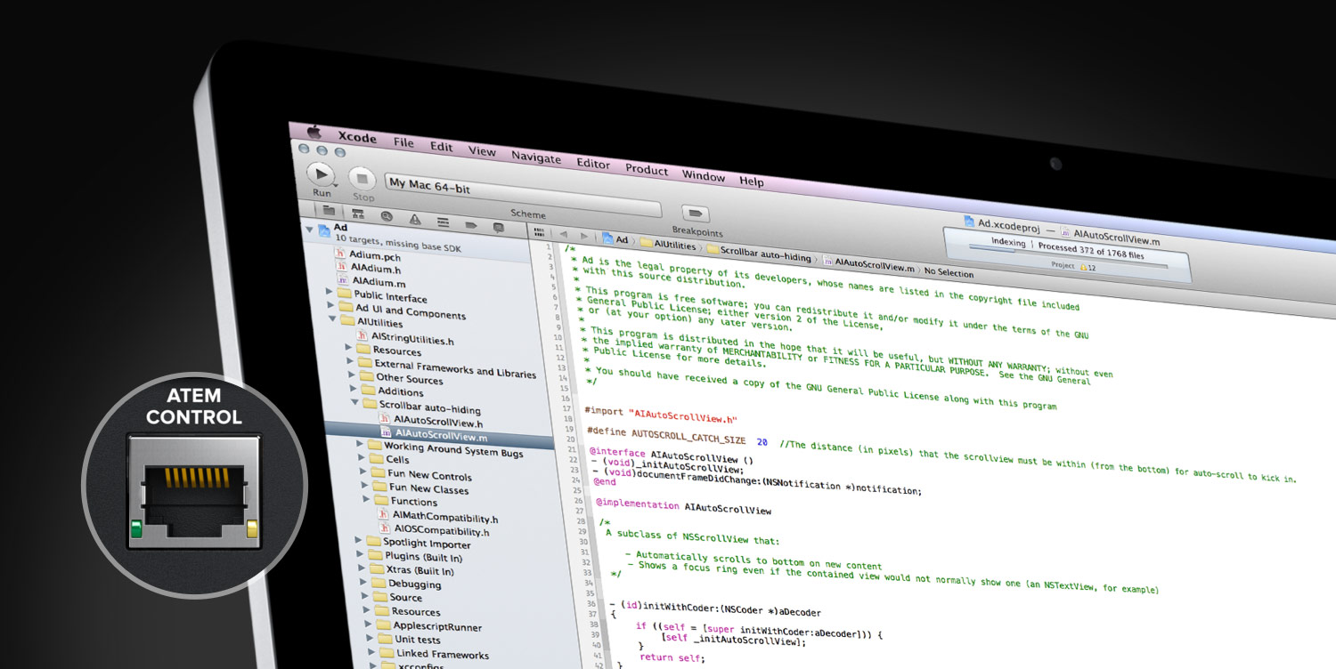Viewport: 1336px width, 669px height.
Task: Click the Run button in toolbar
Action: pos(320,174)
